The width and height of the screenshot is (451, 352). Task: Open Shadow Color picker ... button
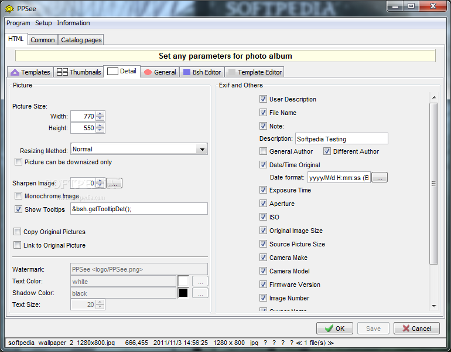point(200,293)
